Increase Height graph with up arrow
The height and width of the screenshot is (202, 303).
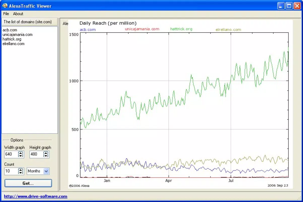(46, 153)
